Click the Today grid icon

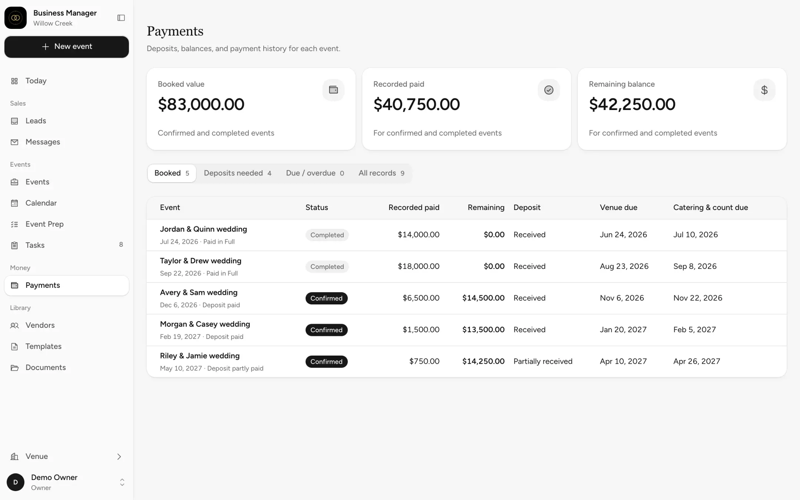coord(14,81)
